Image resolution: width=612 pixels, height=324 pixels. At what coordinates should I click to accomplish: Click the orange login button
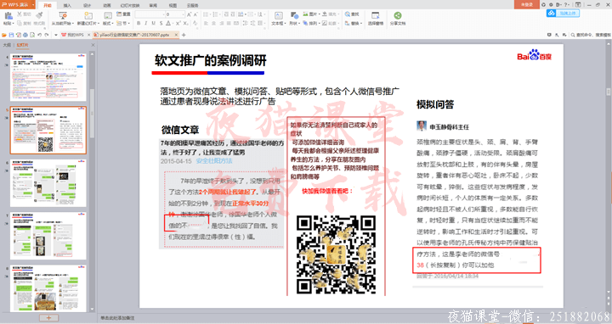pyautogui.click(x=526, y=4)
